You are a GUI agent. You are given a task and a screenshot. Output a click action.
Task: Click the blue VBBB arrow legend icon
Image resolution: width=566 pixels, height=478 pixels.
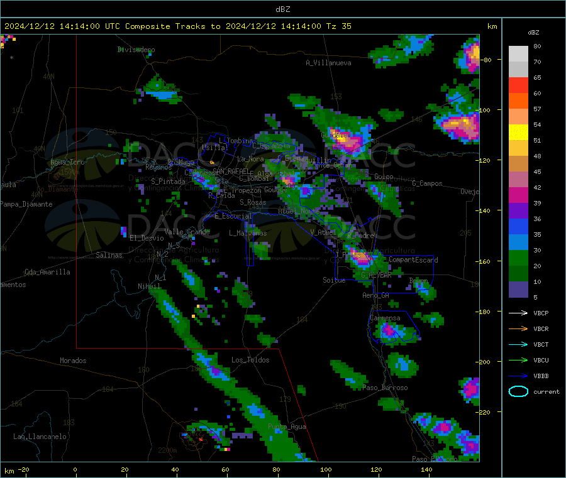click(x=518, y=376)
